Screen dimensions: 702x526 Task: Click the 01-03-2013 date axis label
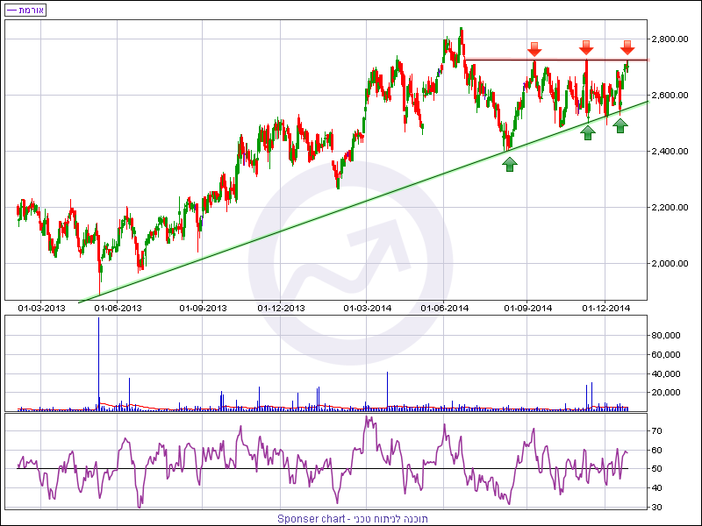pyautogui.click(x=42, y=308)
